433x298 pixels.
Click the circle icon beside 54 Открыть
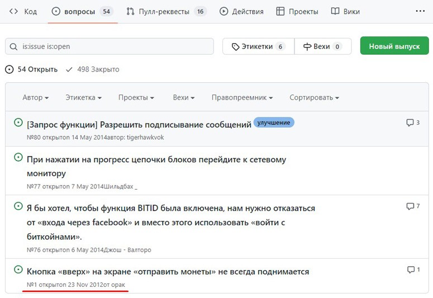coord(9,69)
